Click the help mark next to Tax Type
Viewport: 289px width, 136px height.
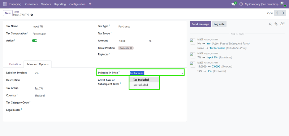point(109,26)
